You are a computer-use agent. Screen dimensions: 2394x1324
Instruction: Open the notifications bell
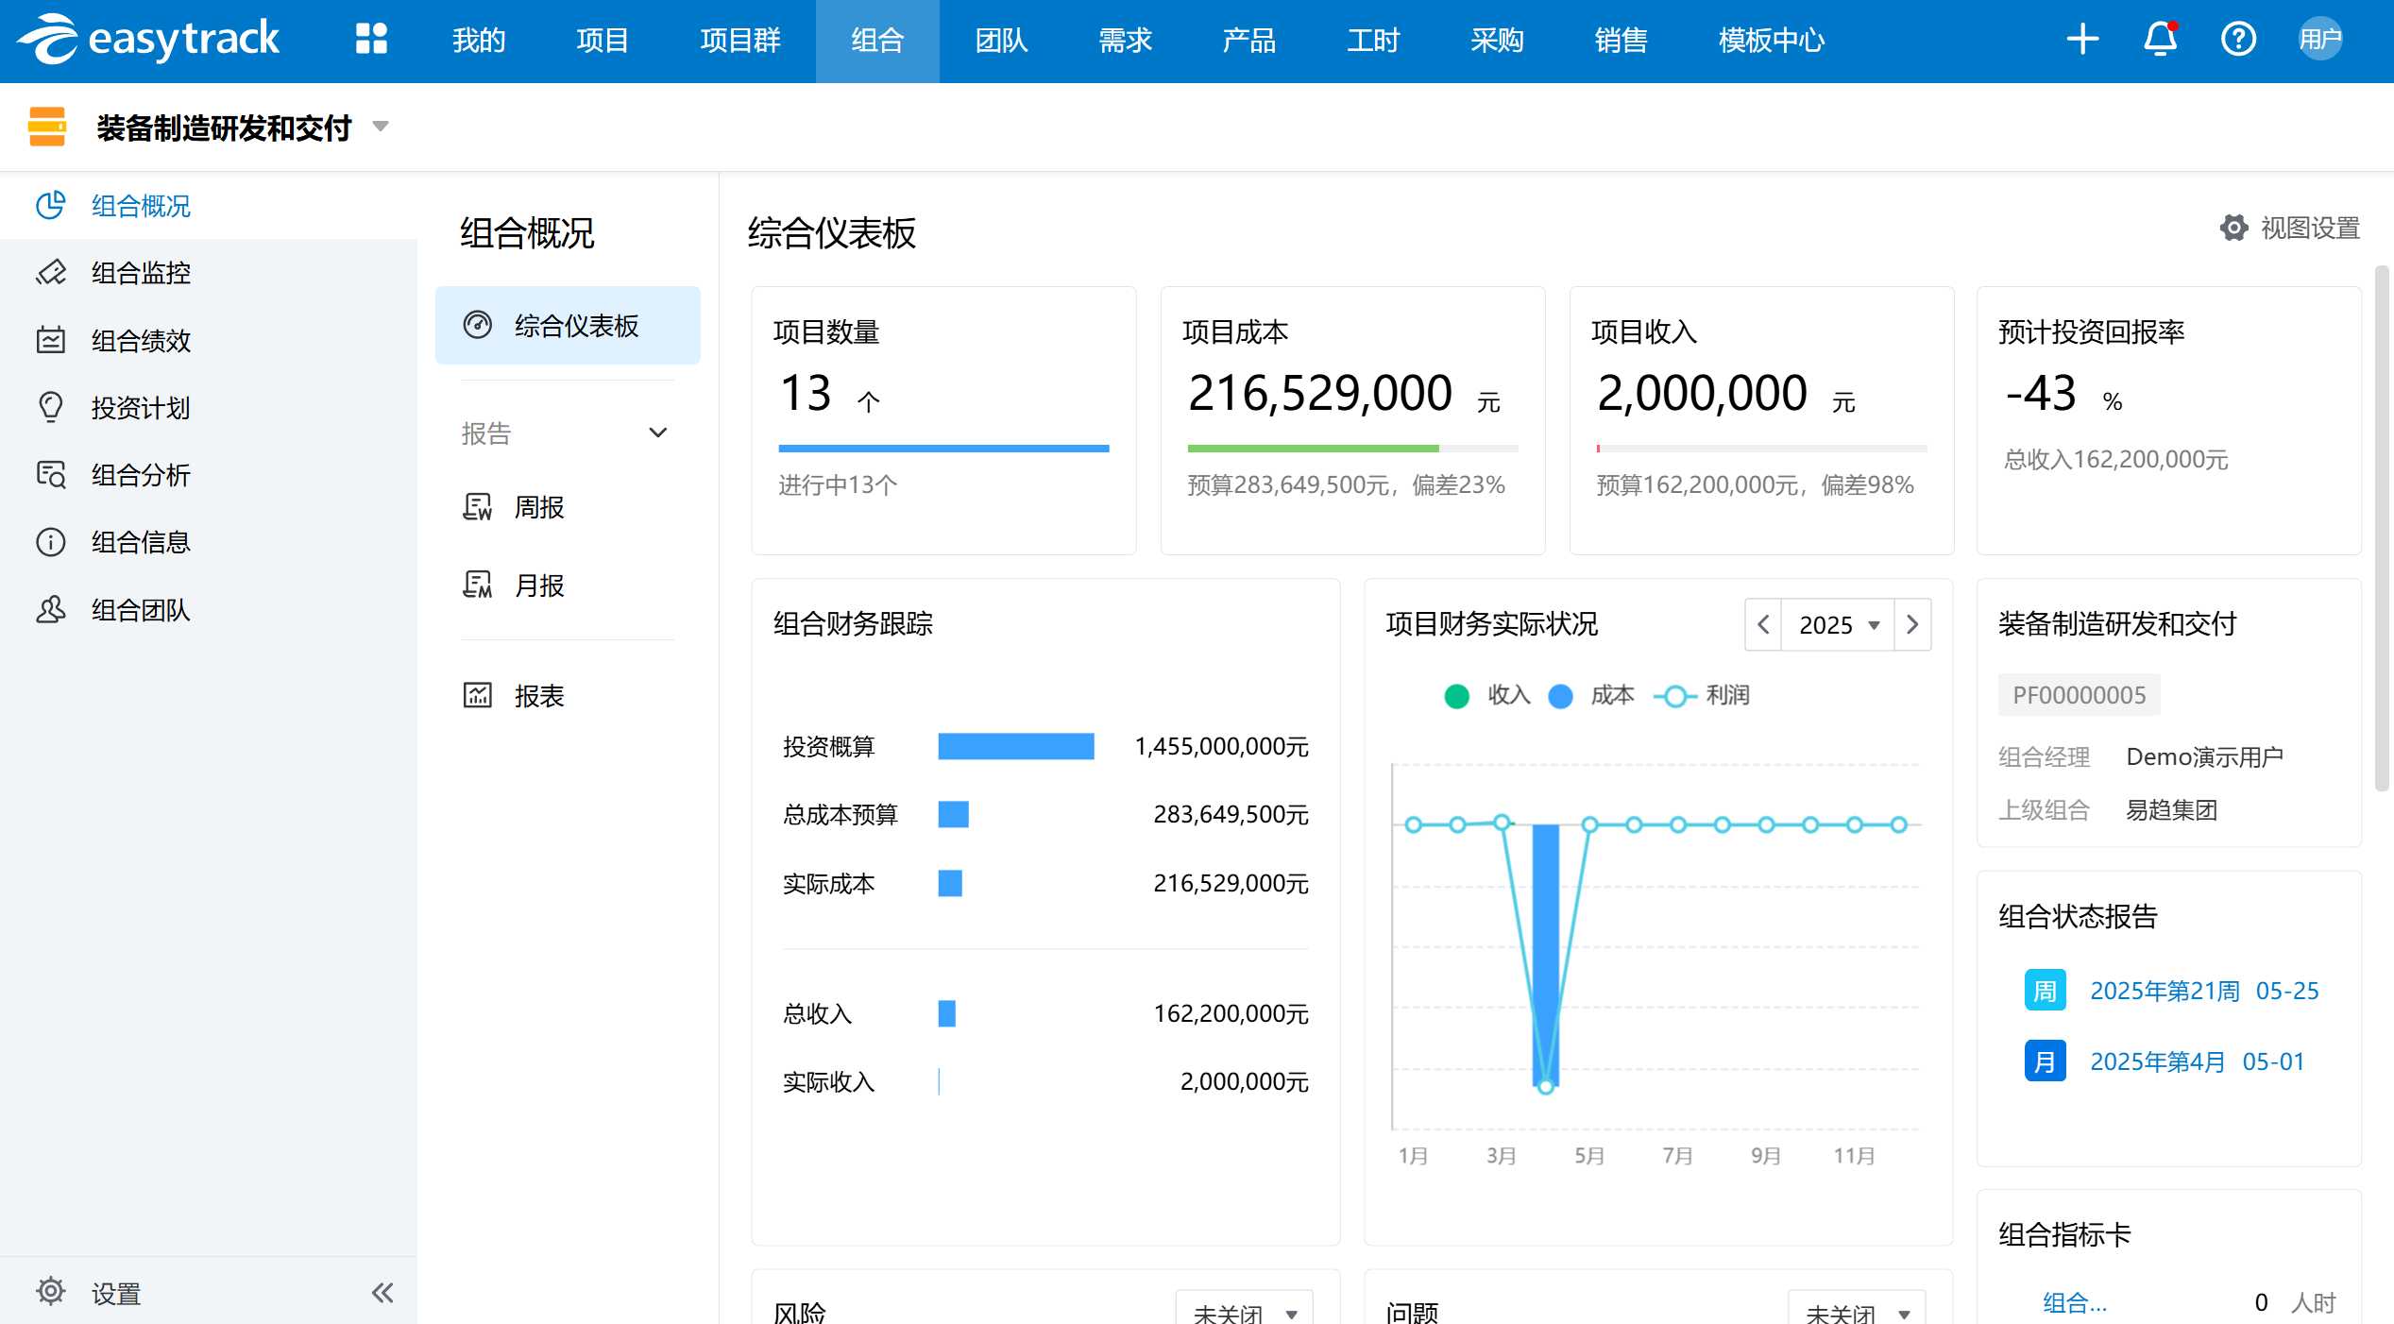pos(2160,40)
